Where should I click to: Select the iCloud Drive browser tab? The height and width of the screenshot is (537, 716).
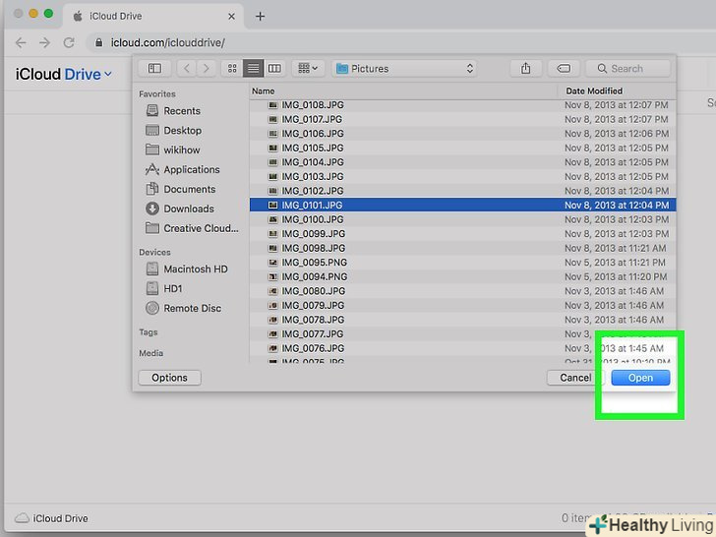[152, 17]
